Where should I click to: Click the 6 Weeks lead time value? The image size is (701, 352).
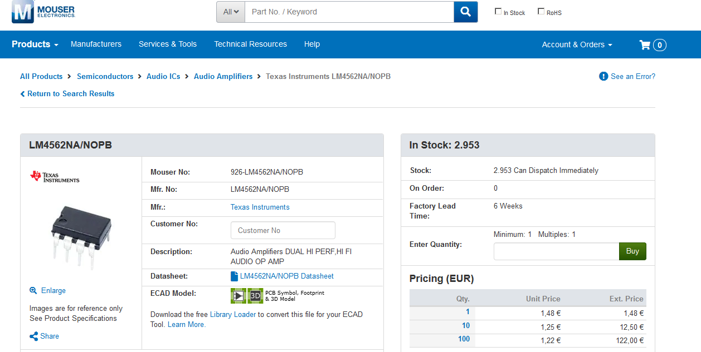point(508,206)
